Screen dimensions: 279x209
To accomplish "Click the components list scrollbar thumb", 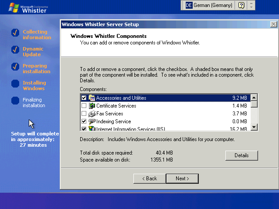I will 254,104.
